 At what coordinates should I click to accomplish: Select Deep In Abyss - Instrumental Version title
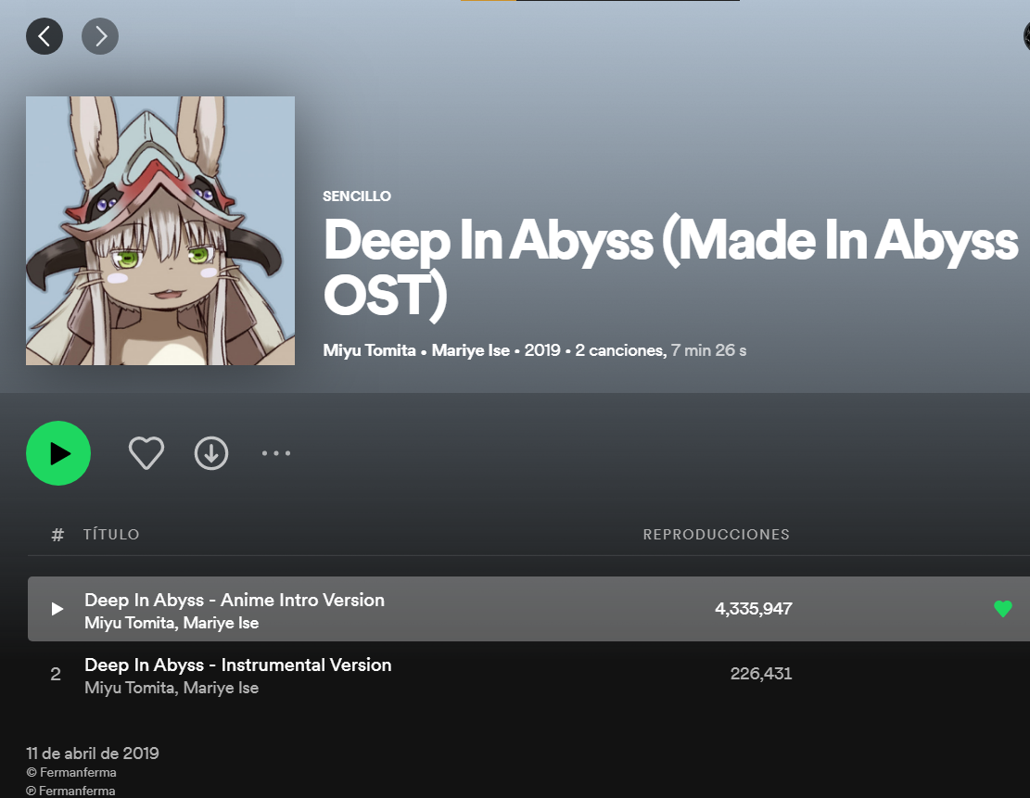(237, 665)
